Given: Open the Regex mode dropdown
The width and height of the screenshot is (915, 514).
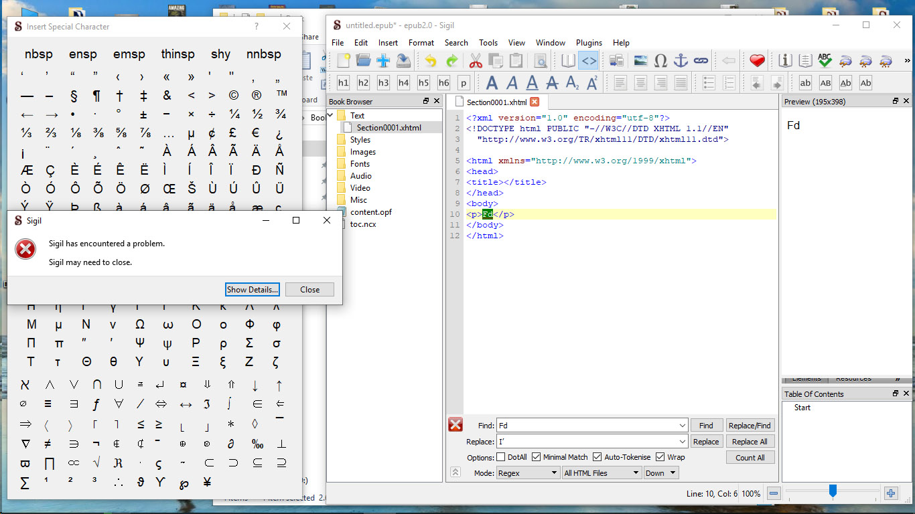Looking at the screenshot, I should (x=528, y=473).
